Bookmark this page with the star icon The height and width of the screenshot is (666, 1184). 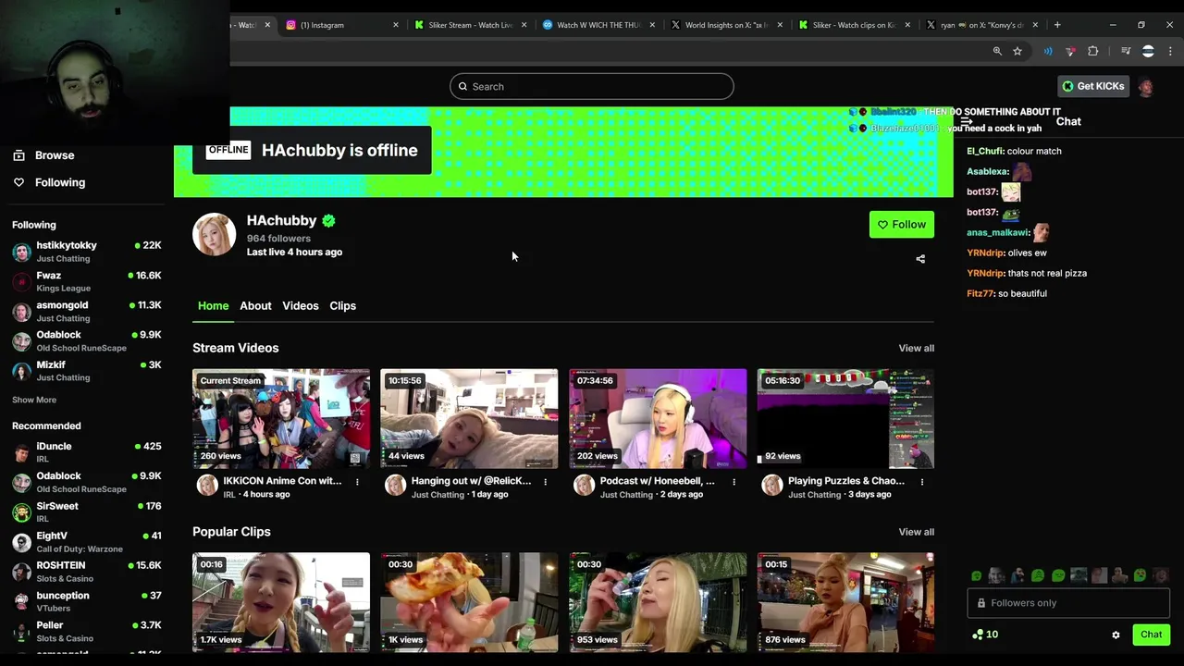[1017, 51]
